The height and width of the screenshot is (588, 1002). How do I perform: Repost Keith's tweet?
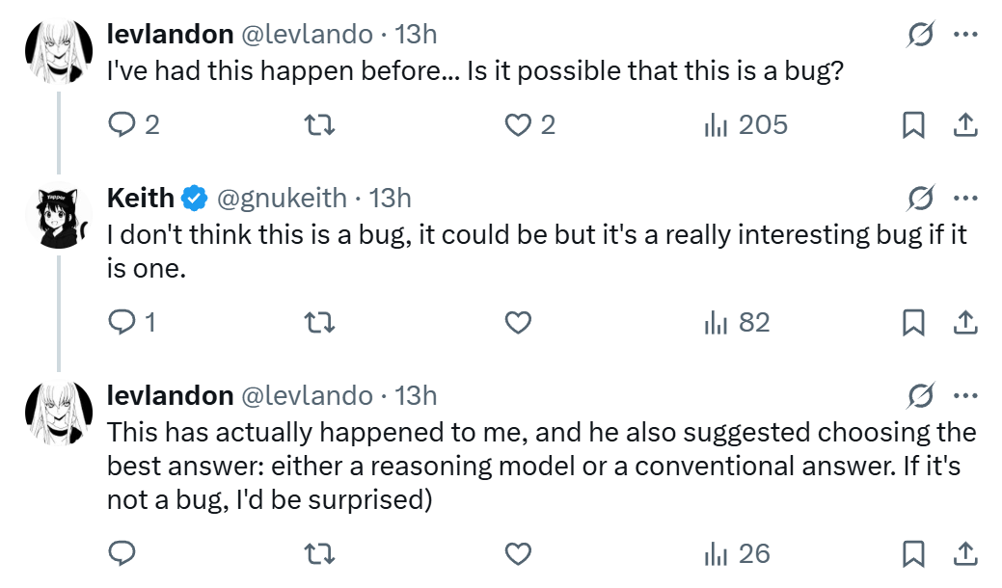pyautogui.click(x=319, y=323)
